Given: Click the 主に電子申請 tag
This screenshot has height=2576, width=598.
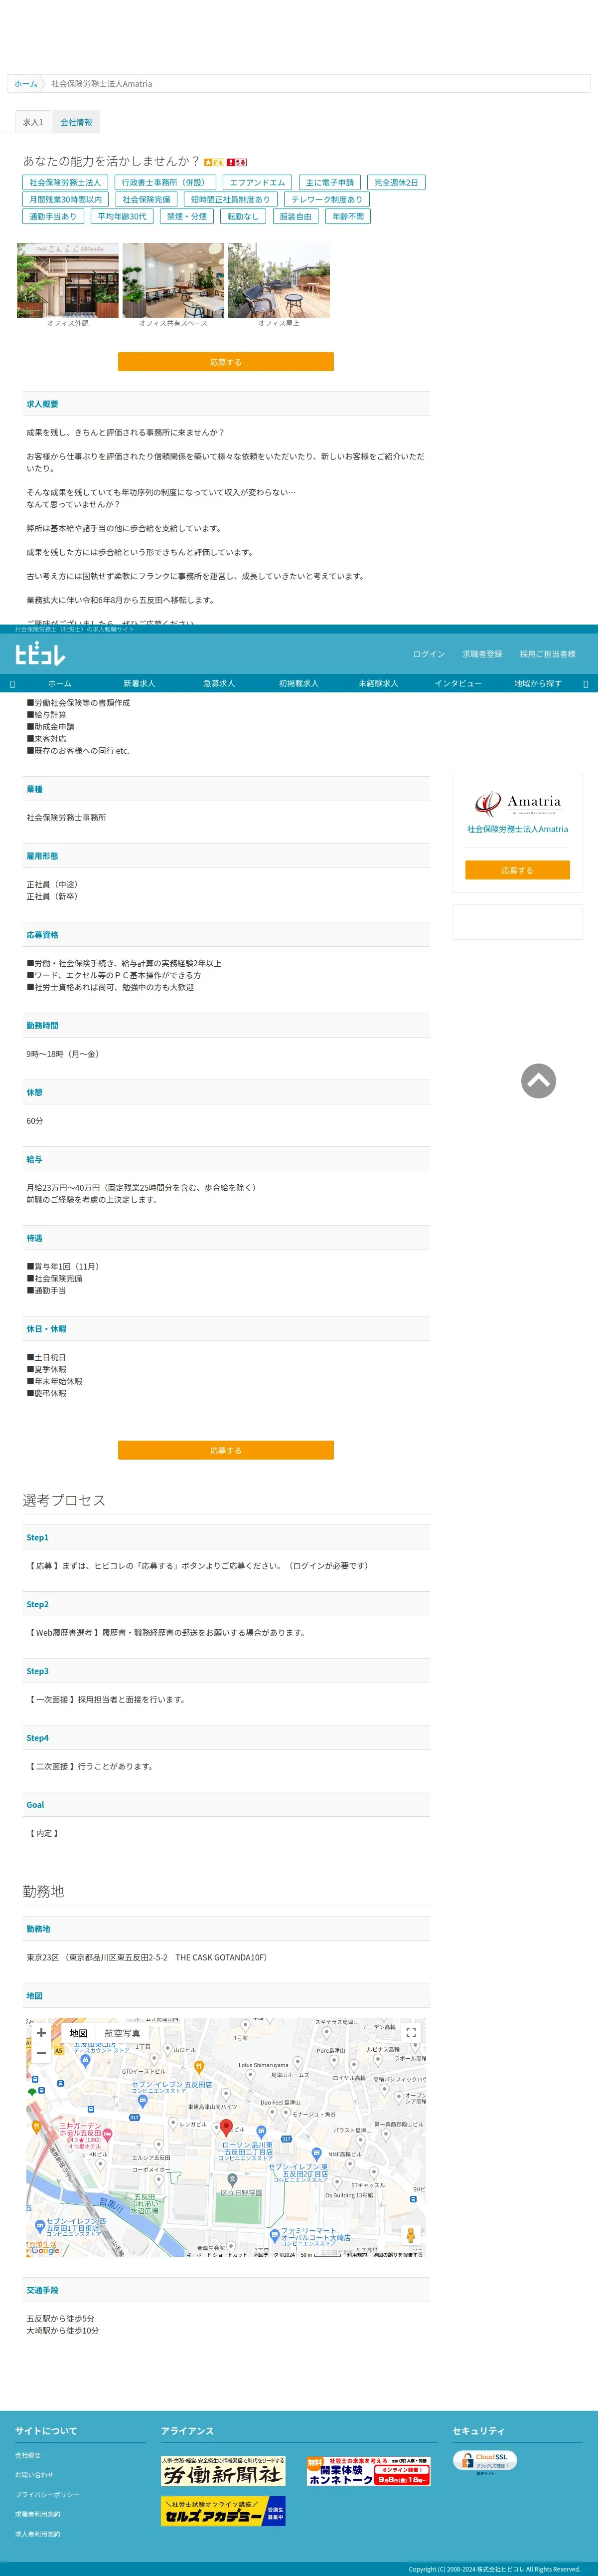Looking at the screenshot, I should (329, 183).
